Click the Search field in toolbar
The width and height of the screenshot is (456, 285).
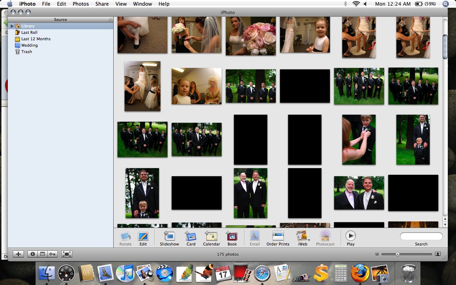click(x=421, y=236)
